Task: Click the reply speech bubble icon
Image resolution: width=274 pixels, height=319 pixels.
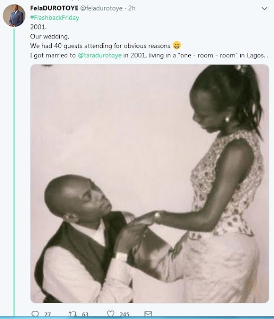Action: (35, 314)
